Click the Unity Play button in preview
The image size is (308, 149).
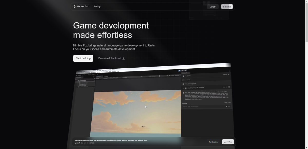[x=180, y=70]
